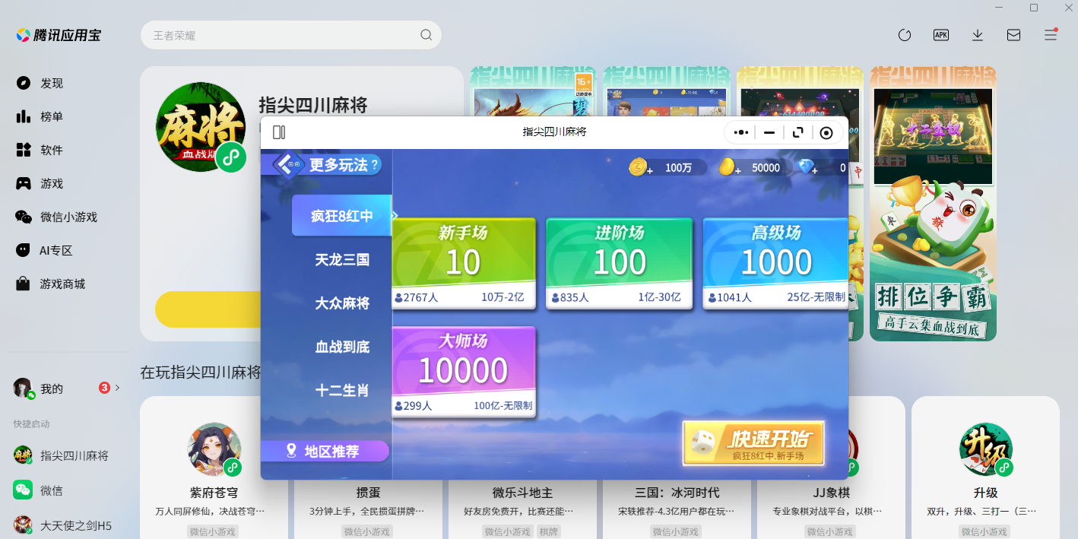This screenshot has height=539, width=1078.
Task: Launch 微信 from quick launch list
Action: 39,490
